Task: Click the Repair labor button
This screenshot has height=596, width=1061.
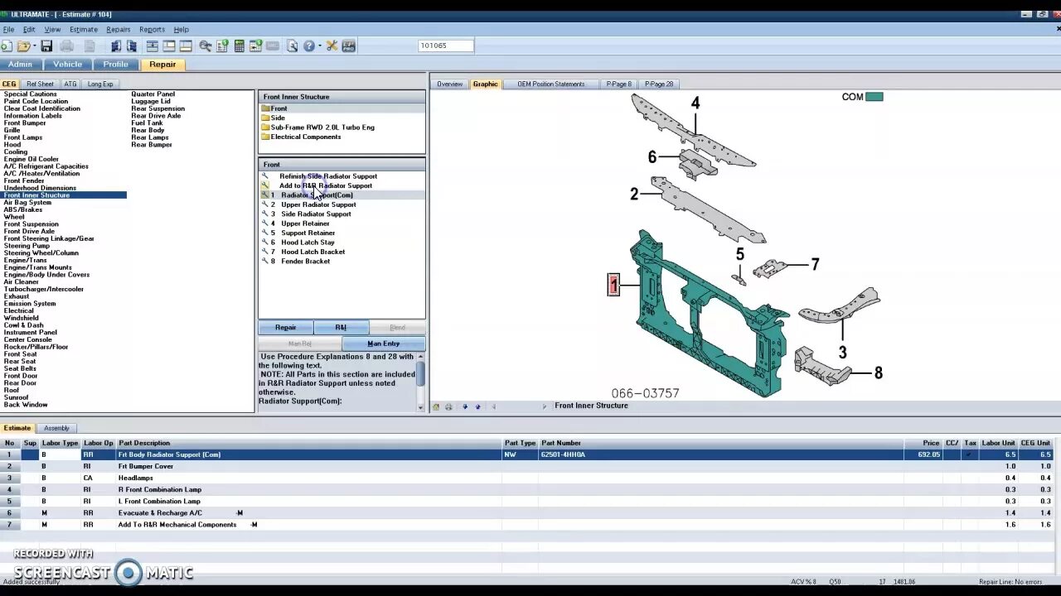Action: pyautogui.click(x=285, y=328)
